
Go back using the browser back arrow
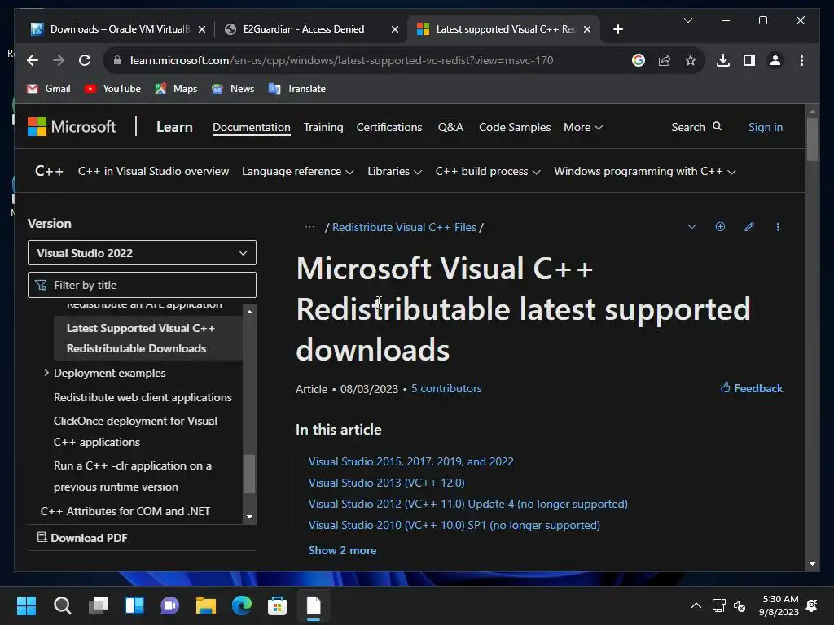[33, 60]
